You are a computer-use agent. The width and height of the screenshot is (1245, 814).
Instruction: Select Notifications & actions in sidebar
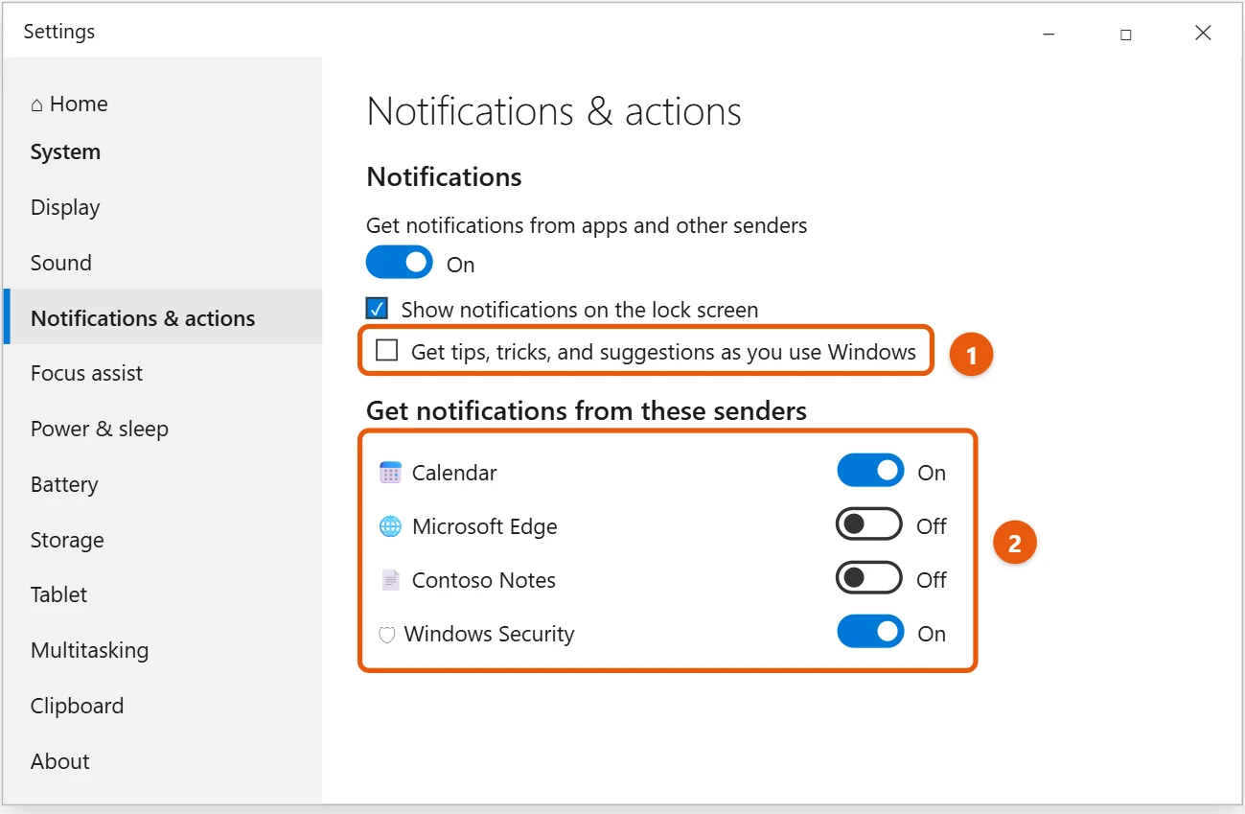click(x=163, y=316)
